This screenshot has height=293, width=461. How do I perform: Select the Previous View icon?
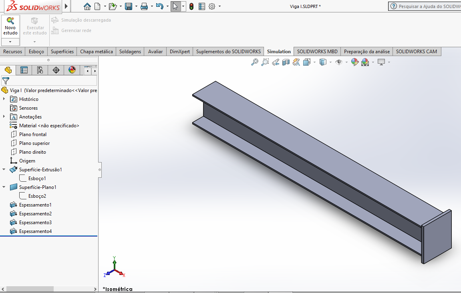276,62
